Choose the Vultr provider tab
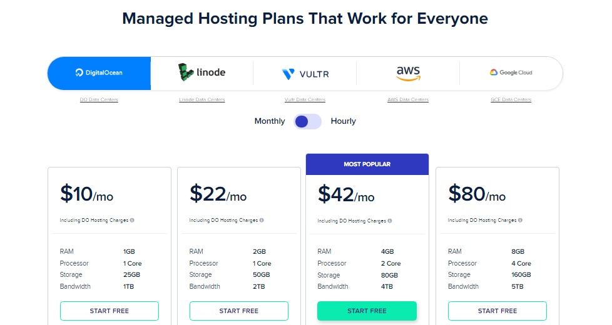 (305, 73)
